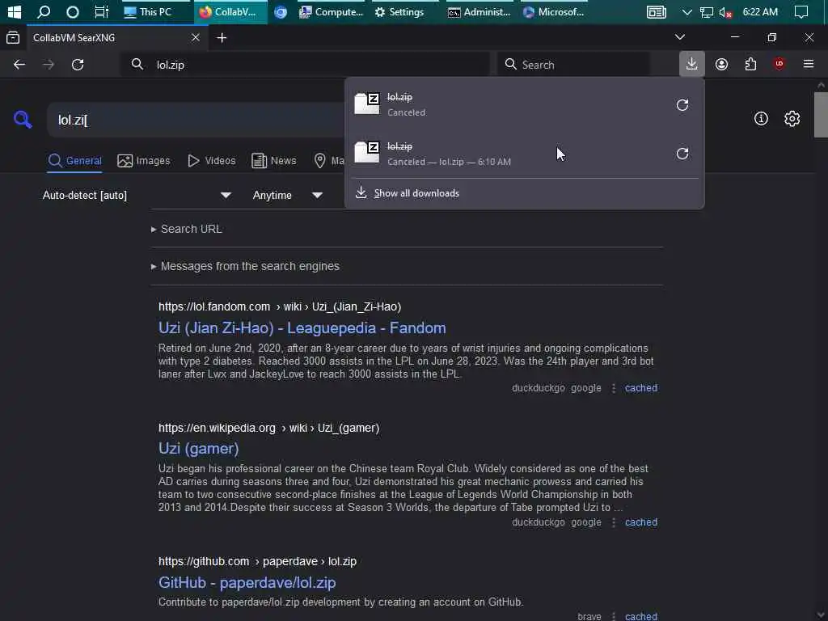828x621 pixels.
Task: Open the Windows notification center icon
Action: point(801,11)
